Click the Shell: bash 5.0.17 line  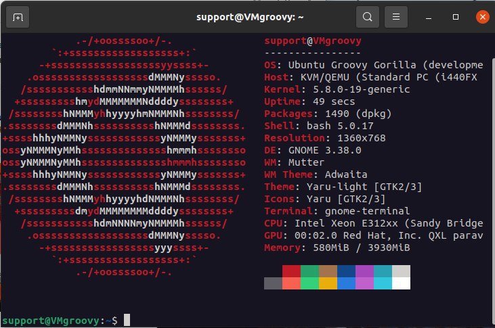[318, 126]
